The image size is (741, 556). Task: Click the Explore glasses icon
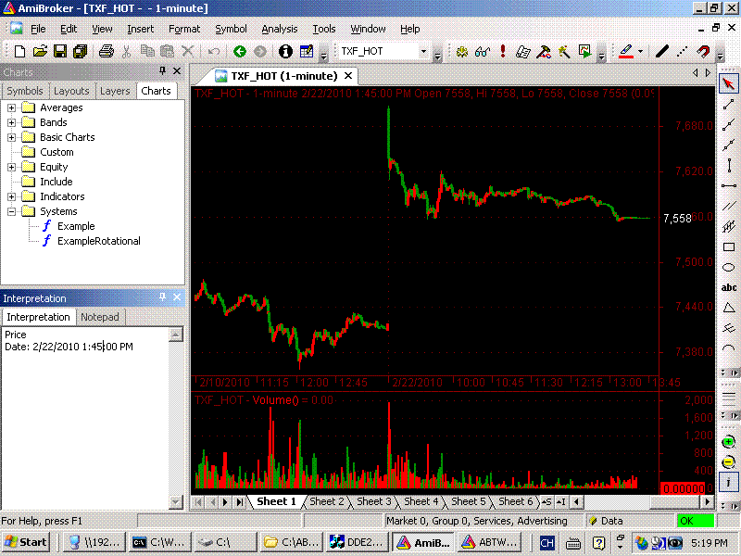tap(482, 51)
